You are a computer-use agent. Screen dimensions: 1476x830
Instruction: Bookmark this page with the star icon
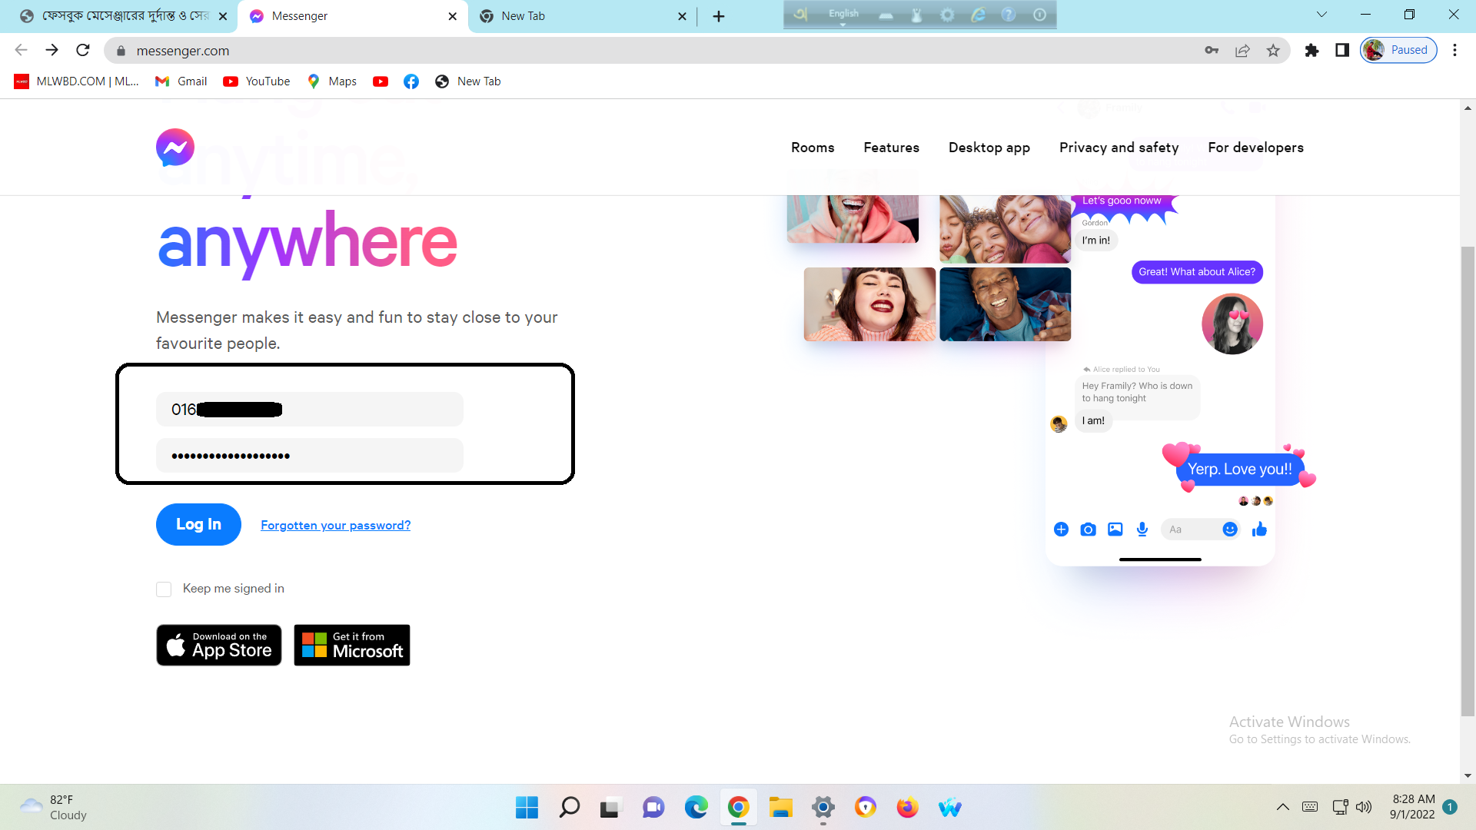[1273, 51]
